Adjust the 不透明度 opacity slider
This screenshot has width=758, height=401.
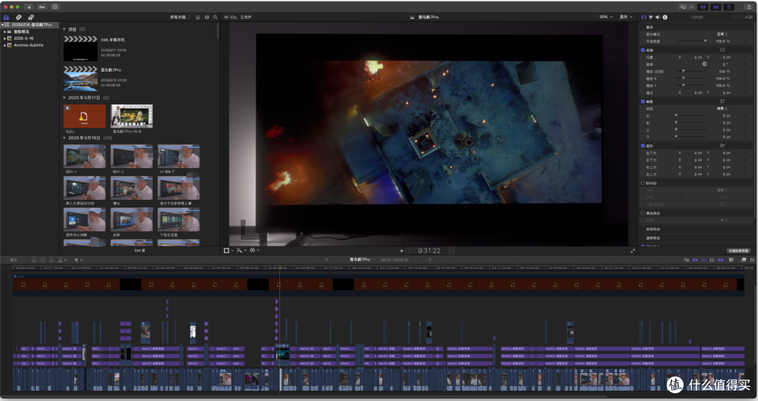(x=691, y=41)
